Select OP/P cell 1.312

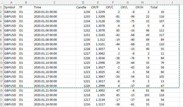98,40
